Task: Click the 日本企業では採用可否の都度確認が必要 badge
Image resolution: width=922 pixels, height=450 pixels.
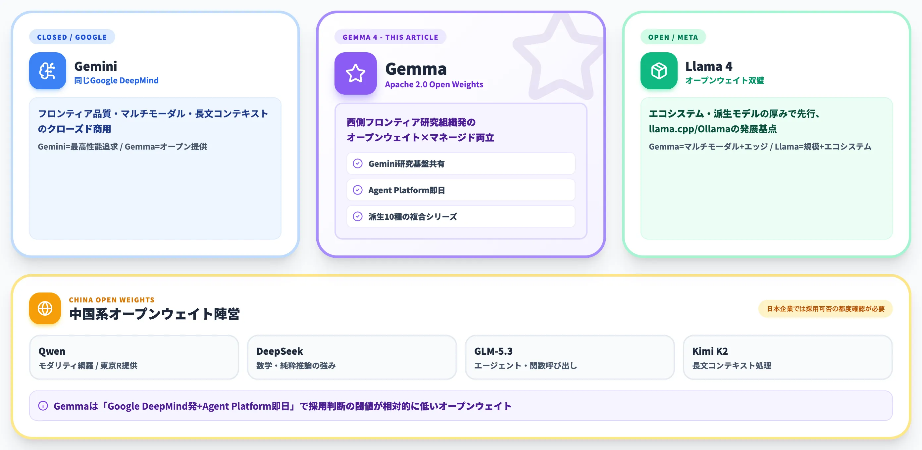Action: click(825, 308)
